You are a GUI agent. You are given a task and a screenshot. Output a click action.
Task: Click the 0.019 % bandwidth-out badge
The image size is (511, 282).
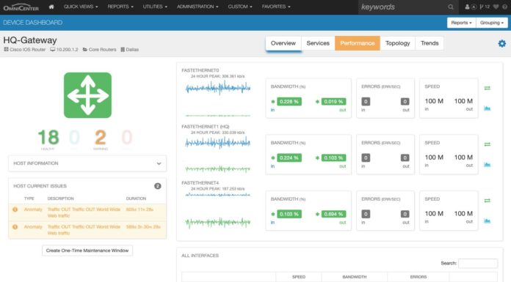333,102
